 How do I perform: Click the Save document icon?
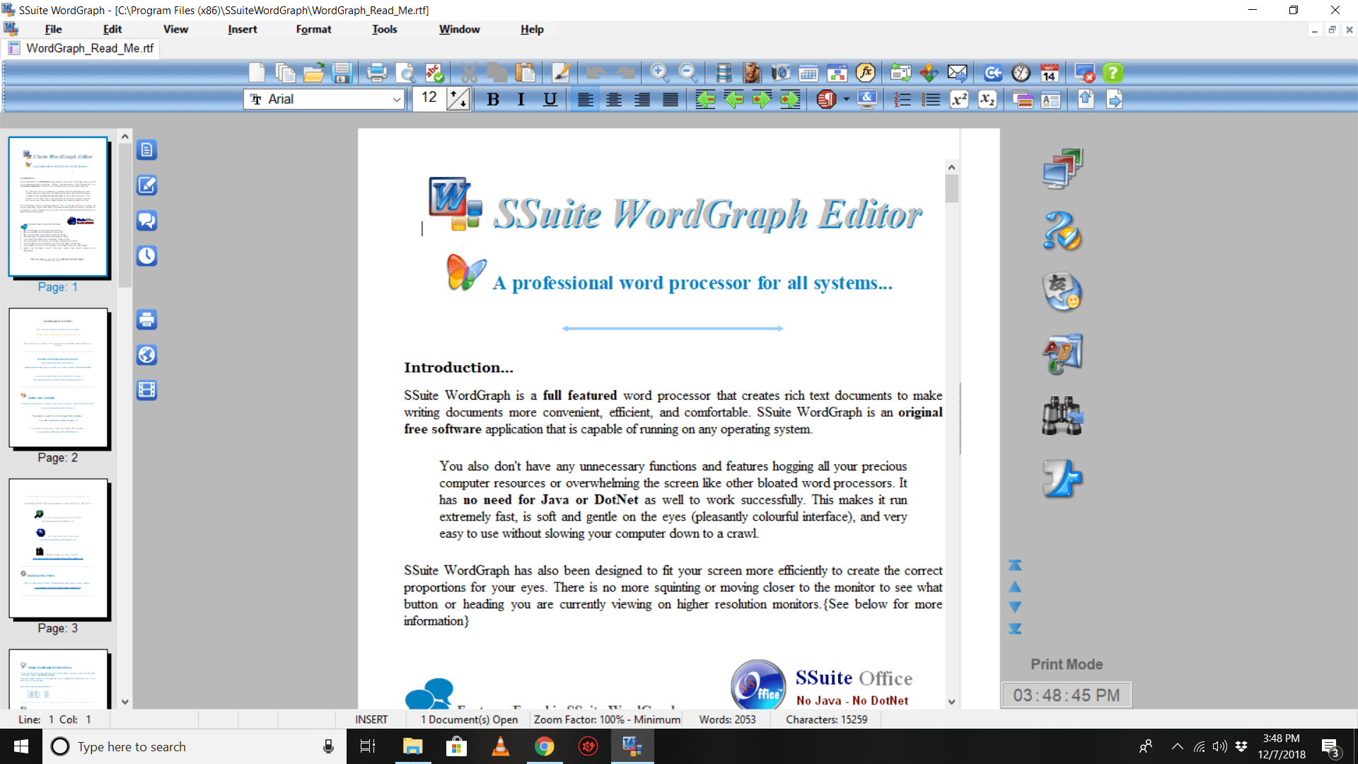342,74
